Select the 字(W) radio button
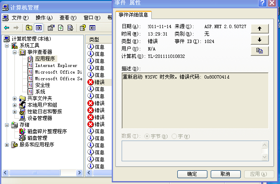 tap(174, 136)
